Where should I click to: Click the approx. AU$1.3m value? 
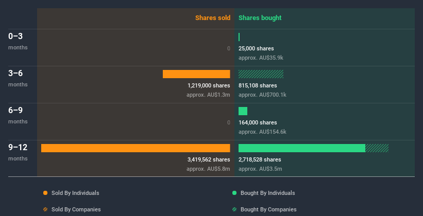click(x=208, y=95)
